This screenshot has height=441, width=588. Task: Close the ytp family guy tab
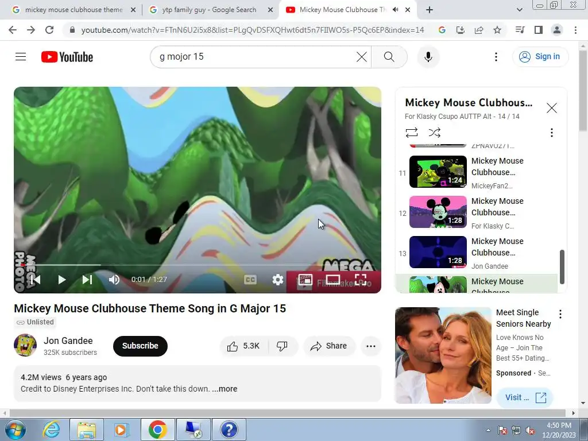(x=270, y=10)
